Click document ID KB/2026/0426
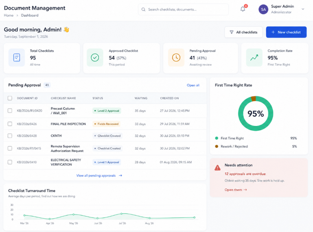The height and width of the screenshot is (232, 313). click(x=27, y=124)
